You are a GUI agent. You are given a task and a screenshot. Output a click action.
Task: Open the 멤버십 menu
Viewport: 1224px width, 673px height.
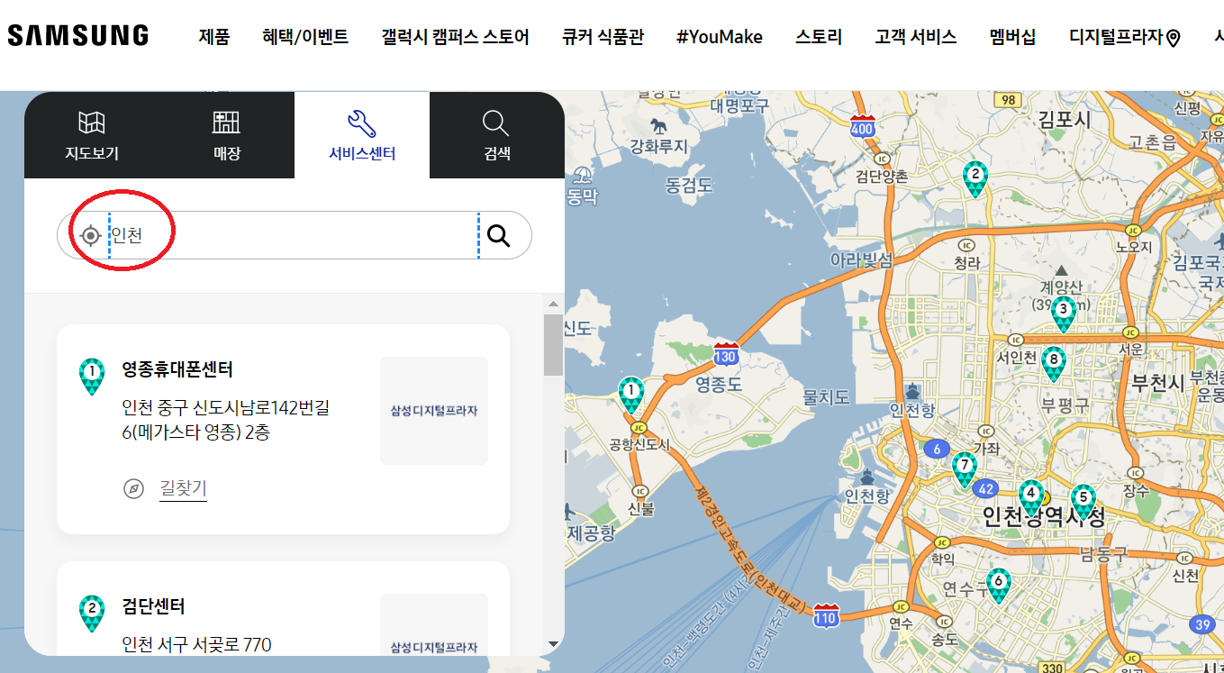(x=1012, y=37)
